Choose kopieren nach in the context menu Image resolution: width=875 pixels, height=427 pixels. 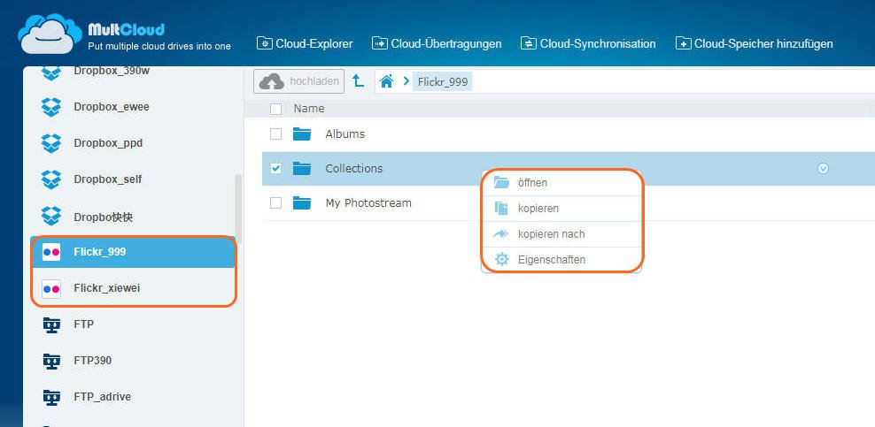[561, 234]
